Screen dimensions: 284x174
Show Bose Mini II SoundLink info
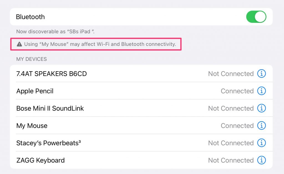point(262,108)
